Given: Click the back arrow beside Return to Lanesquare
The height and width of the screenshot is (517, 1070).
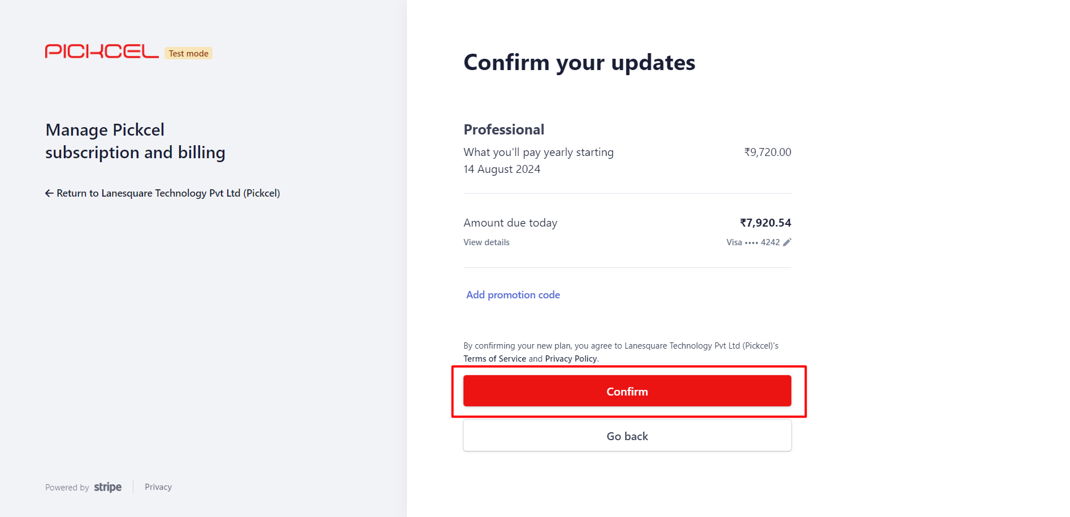Looking at the screenshot, I should 49,193.
